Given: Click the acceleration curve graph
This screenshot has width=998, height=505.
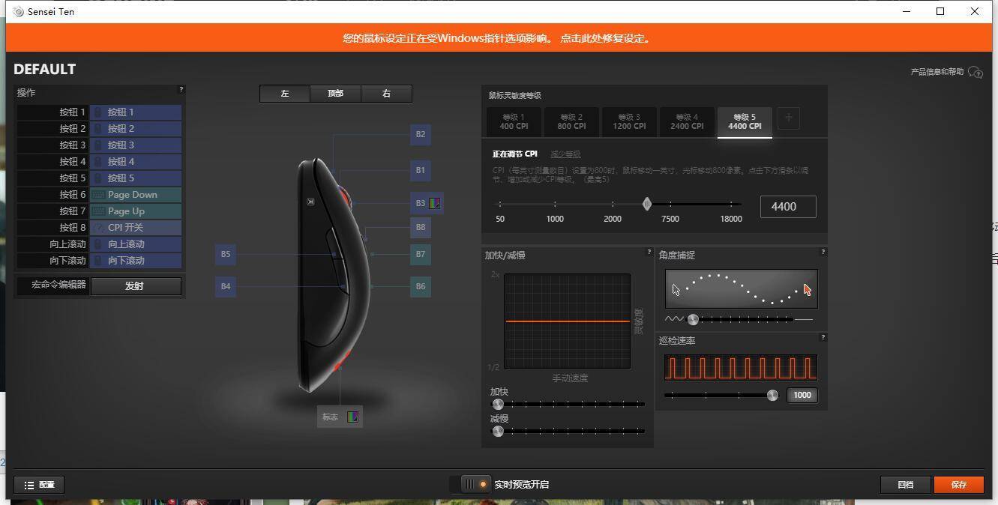Looking at the screenshot, I should [567, 321].
